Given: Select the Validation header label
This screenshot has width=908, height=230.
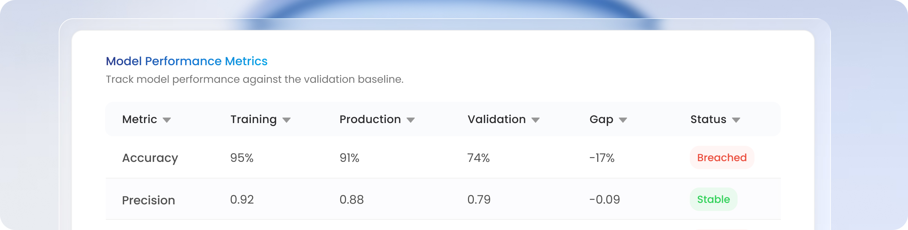Looking at the screenshot, I should pos(497,119).
